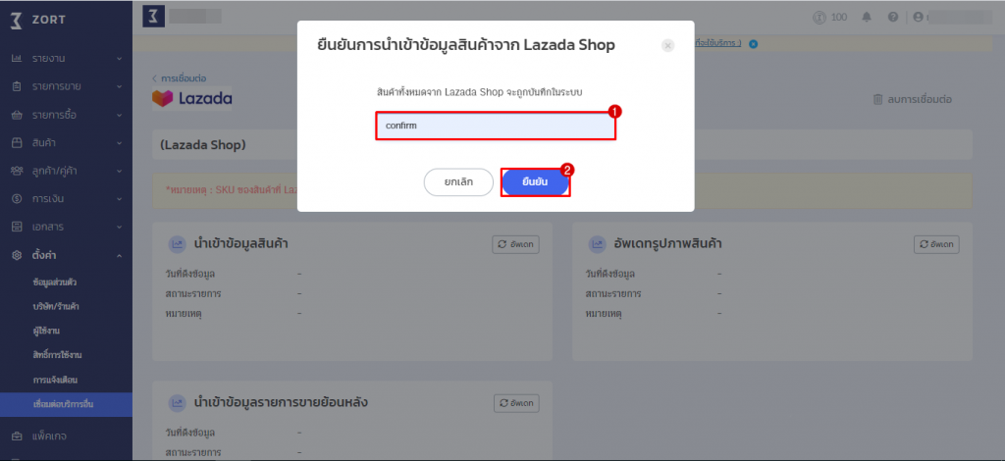The height and width of the screenshot is (461, 1005).
Task: Click the รายงาน sidebar label
Action: (49, 59)
